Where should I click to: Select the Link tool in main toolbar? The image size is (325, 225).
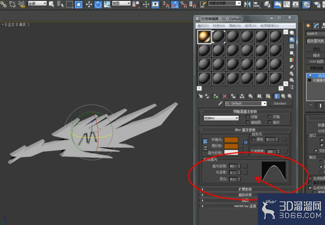(x=3, y=4)
